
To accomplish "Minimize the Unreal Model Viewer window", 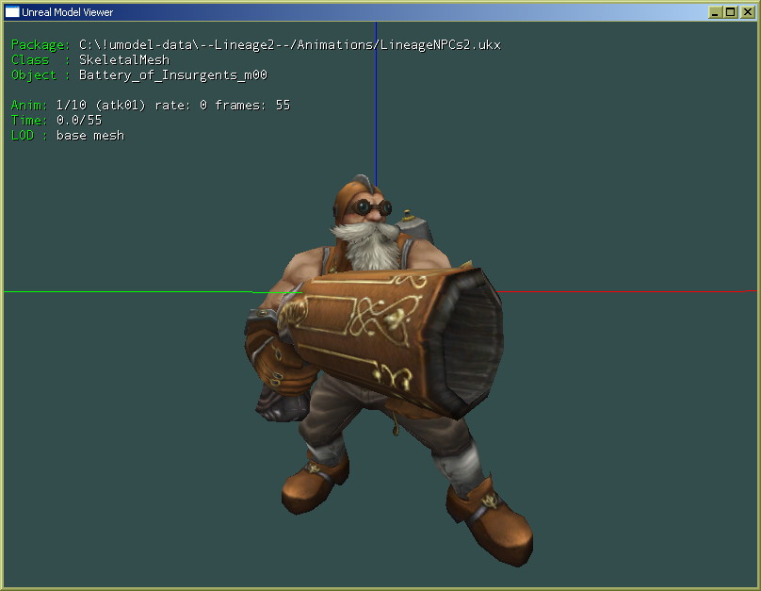I will coord(715,12).
